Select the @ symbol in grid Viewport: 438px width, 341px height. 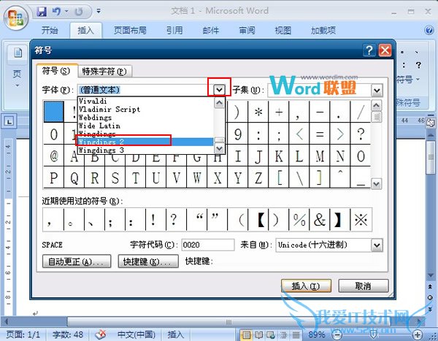[x=53, y=156]
